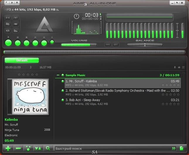The height and width of the screenshot is (155, 189).
Task: Open files with the small green eject button
Action: coord(52,42)
